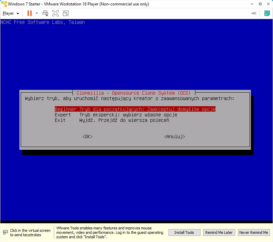Open the green notes/message log icon
The image size is (273, 242).
[267, 13]
